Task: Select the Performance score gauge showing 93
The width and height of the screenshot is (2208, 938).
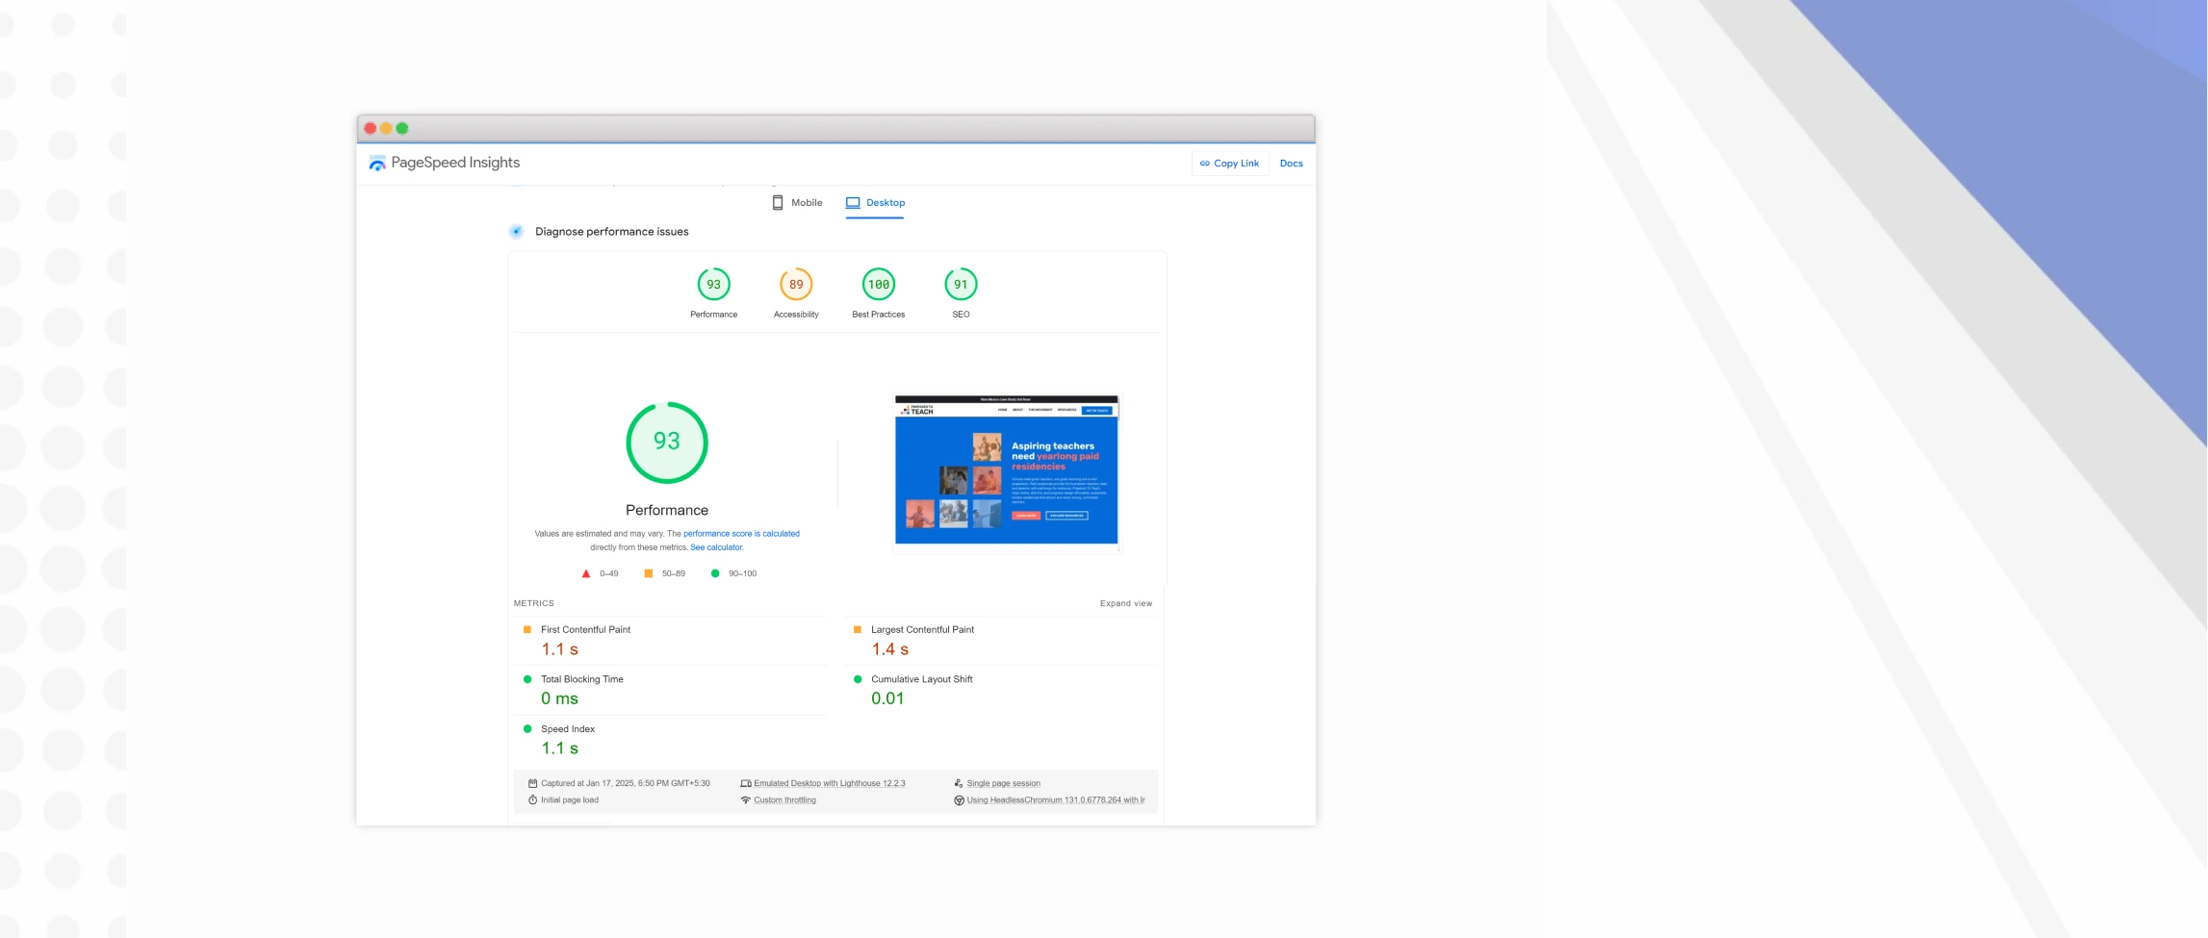Action: (x=713, y=285)
